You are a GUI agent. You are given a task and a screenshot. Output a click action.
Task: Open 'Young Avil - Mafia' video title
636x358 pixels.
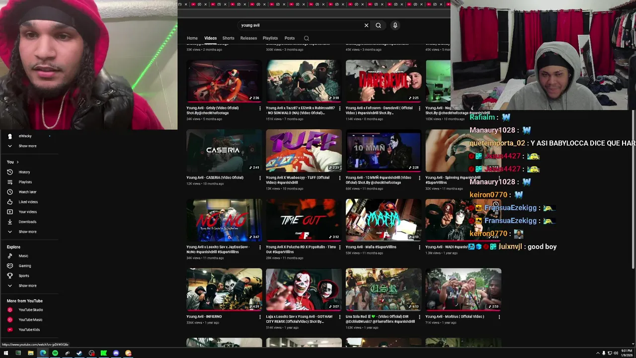coord(371,247)
